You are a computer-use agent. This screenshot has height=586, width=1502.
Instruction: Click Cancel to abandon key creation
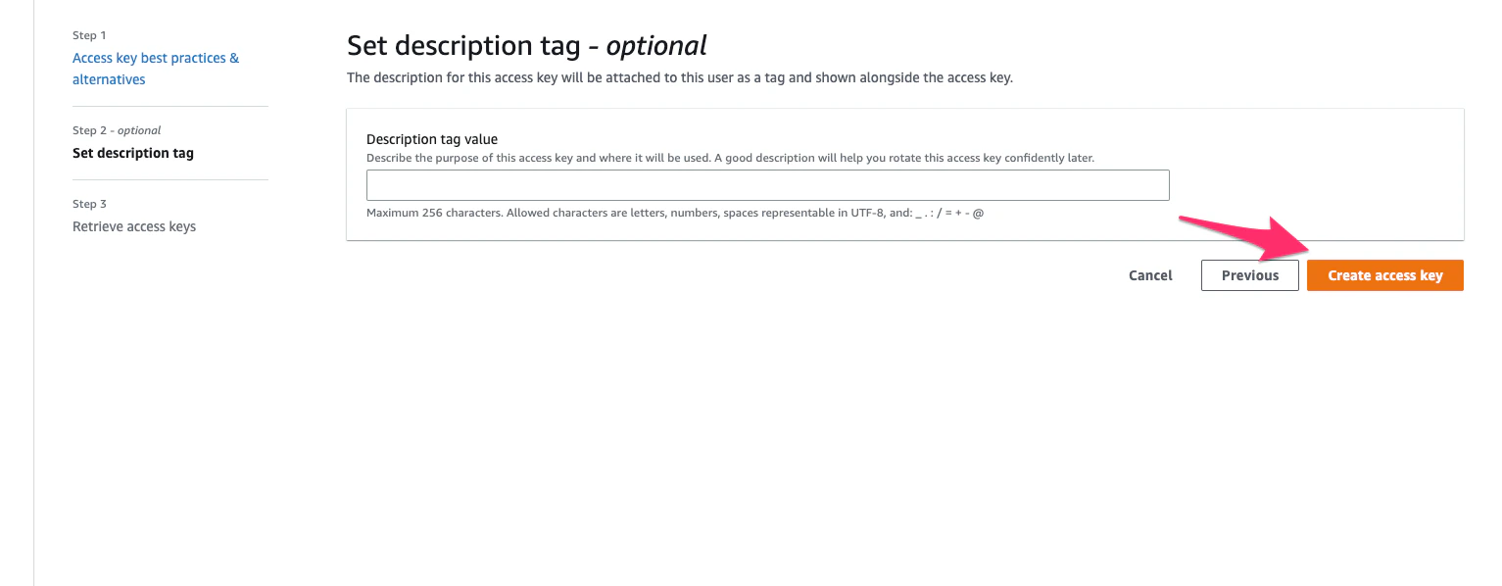pos(1149,275)
